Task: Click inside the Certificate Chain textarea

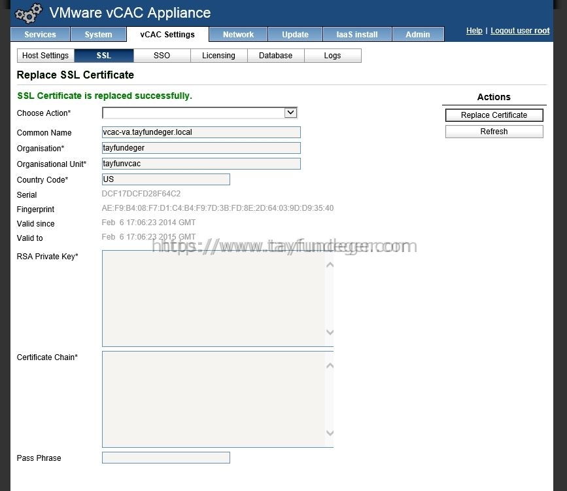Action: pyautogui.click(x=218, y=399)
